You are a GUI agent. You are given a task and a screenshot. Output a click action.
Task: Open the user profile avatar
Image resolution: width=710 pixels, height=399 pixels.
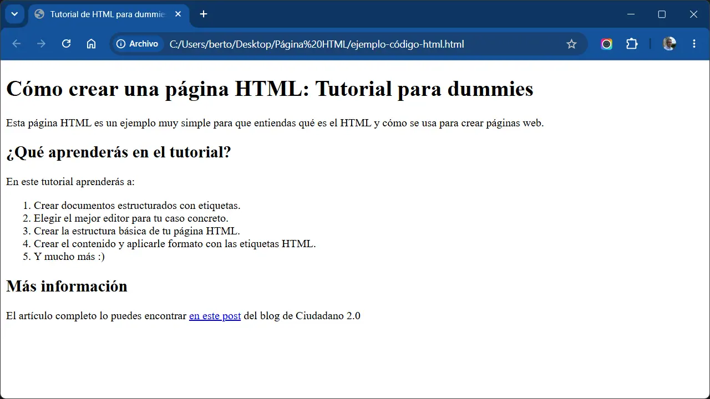pyautogui.click(x=669, y=44)
